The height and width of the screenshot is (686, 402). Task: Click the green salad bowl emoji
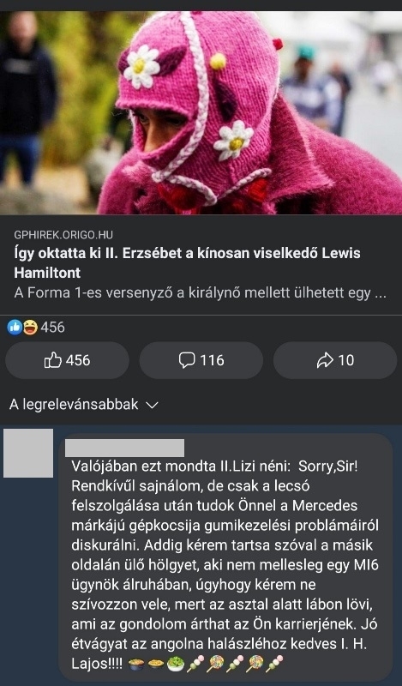(x=176, y=664)
